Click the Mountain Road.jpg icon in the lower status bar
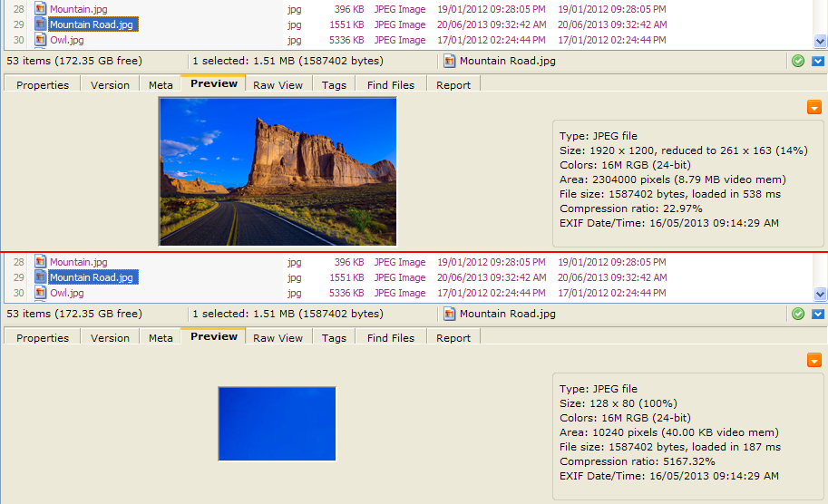The height and width of the screenshot is (504, 828). 450,314
